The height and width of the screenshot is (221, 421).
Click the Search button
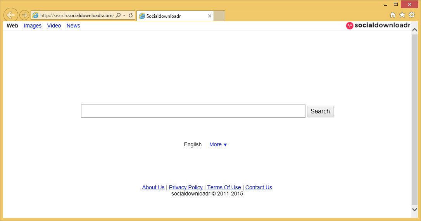coord(320,111)
